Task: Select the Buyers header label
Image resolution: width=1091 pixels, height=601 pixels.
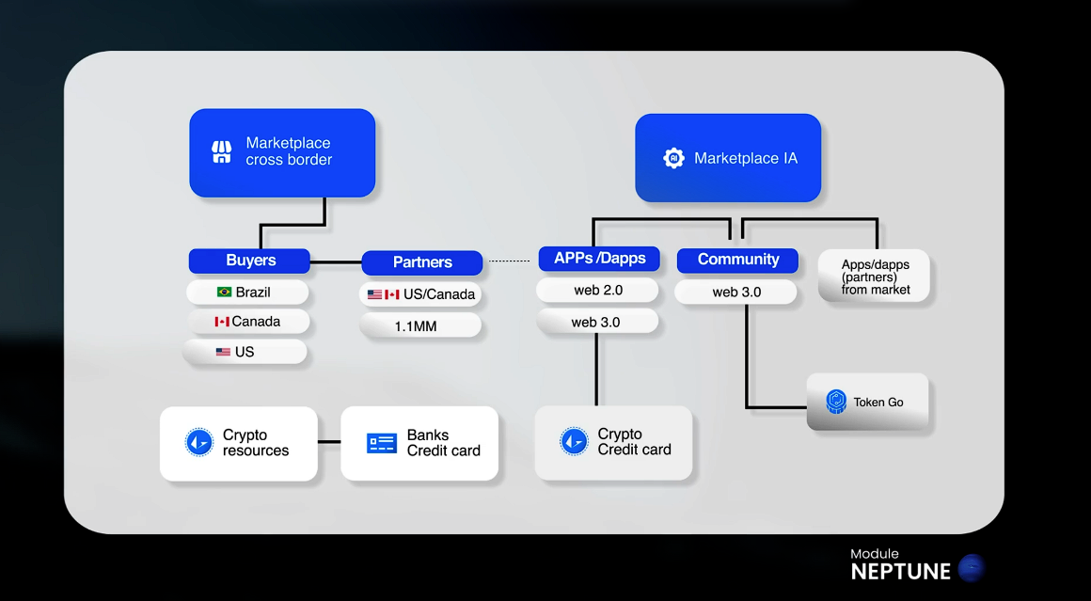Action: point(250,261)
